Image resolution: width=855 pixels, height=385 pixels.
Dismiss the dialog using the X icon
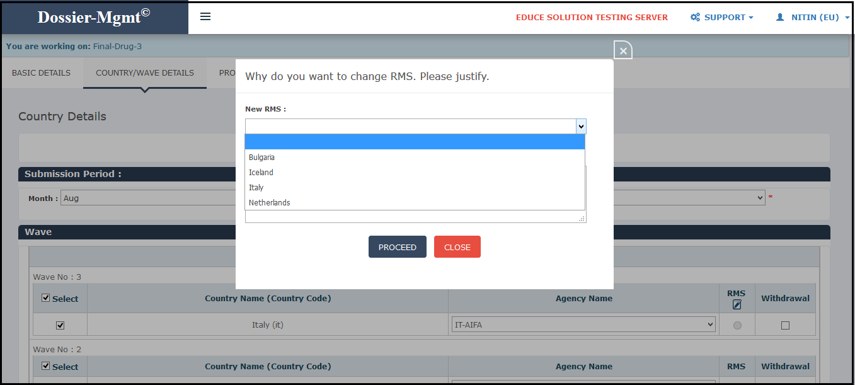(623, 50)
